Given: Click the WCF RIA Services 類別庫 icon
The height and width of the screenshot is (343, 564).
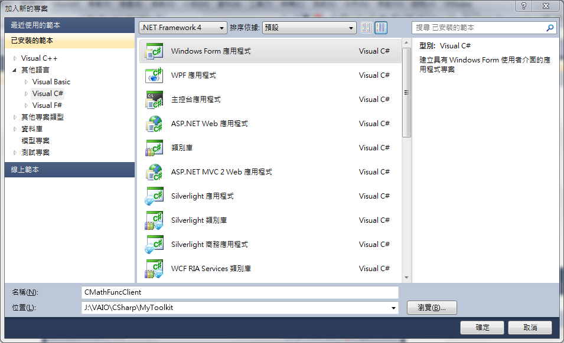Looking at the screenshot, I should tap(154, 268).
